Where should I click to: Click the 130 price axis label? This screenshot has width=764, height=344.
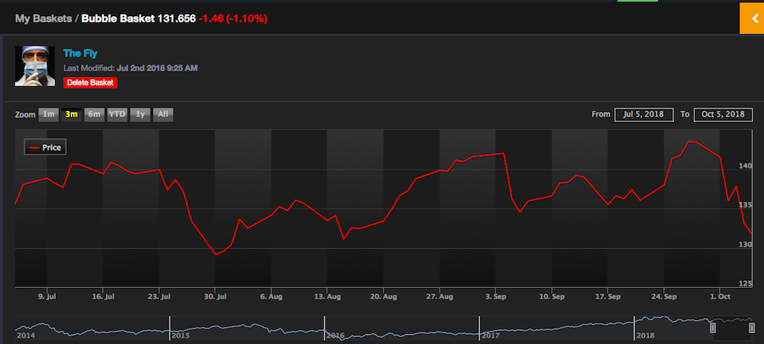[x=745, y=245]
